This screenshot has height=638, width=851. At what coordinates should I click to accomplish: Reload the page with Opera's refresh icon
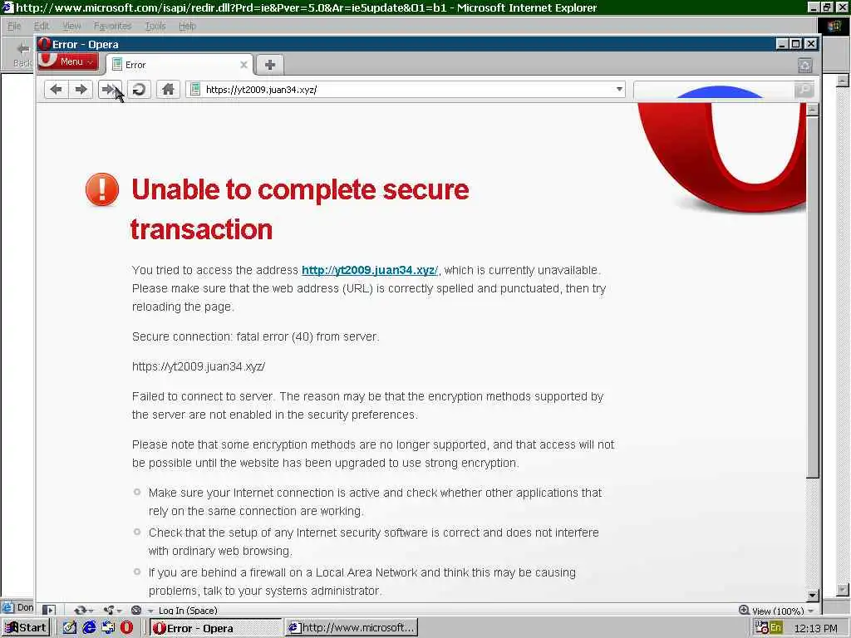point(140,90)
